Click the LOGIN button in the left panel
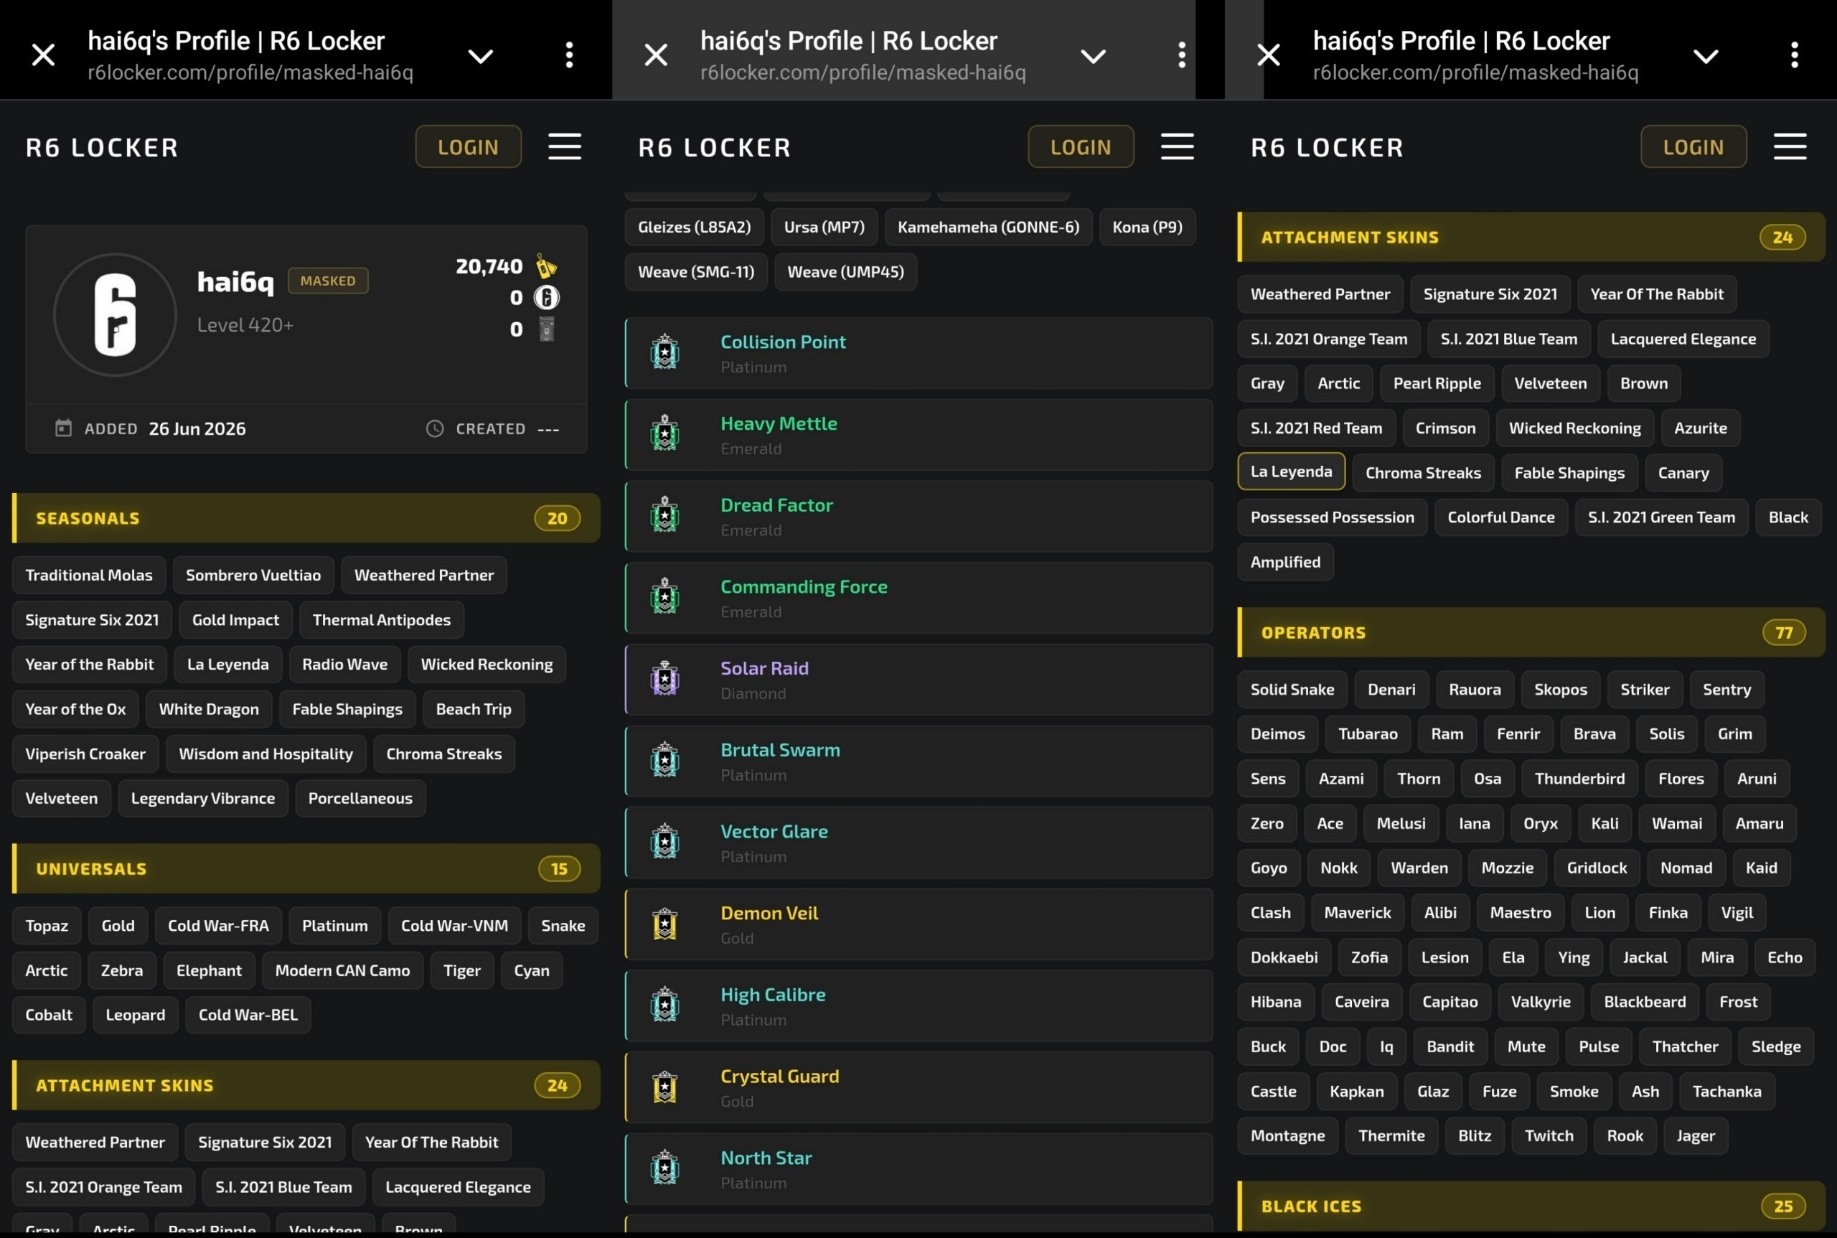 coord(468,147)
